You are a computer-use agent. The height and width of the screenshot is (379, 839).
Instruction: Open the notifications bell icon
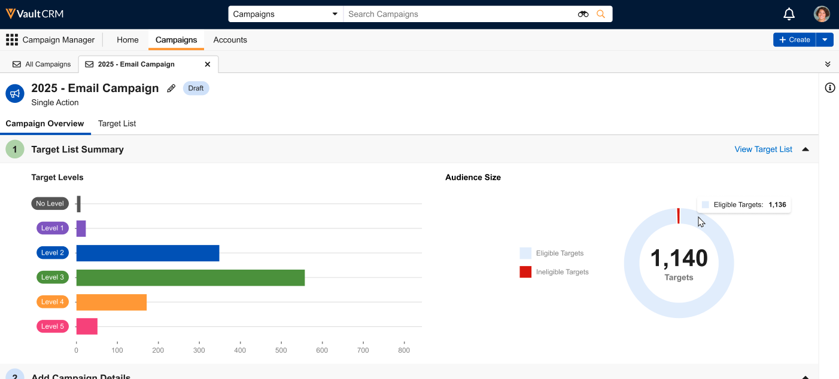tap(789, 14)
